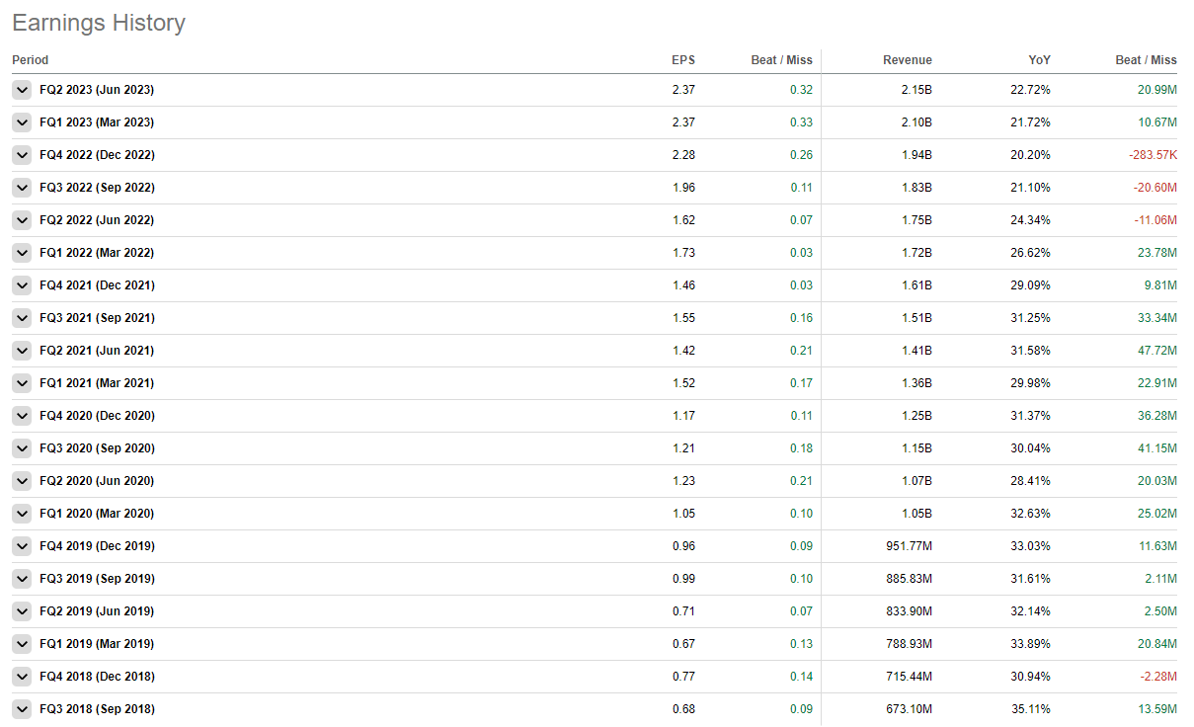This screenshot has width=1194, height=727.
Task: Expand the FQ2 2023 (Jun 2023) row
Action: click(22, 90)
